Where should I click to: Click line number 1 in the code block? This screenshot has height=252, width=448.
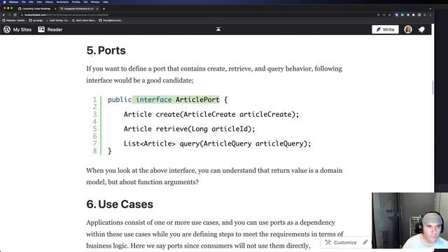click(94, 99)
